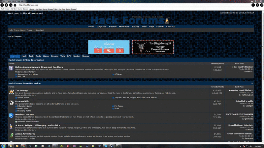
Task: Open last post 'Is this country blocked?'
Action: coord(242,67)
